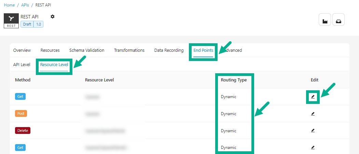Edit the Delete resource endpoint
The image size is (359, 154).
[313, 130]
